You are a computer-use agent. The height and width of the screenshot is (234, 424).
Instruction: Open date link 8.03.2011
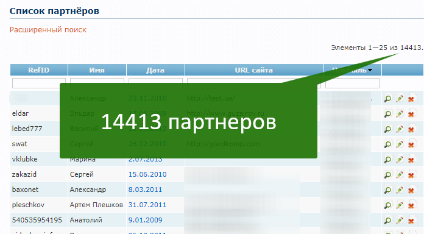[145, 190]
